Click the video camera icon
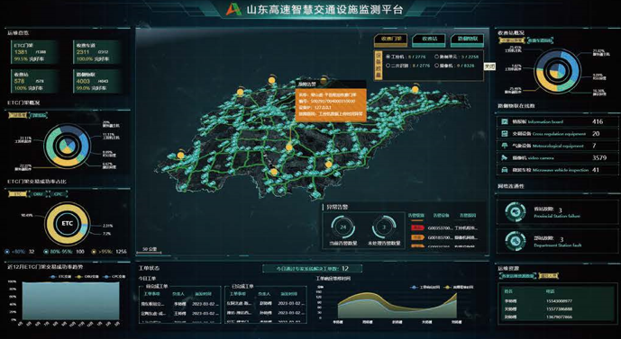 [505, 157]
